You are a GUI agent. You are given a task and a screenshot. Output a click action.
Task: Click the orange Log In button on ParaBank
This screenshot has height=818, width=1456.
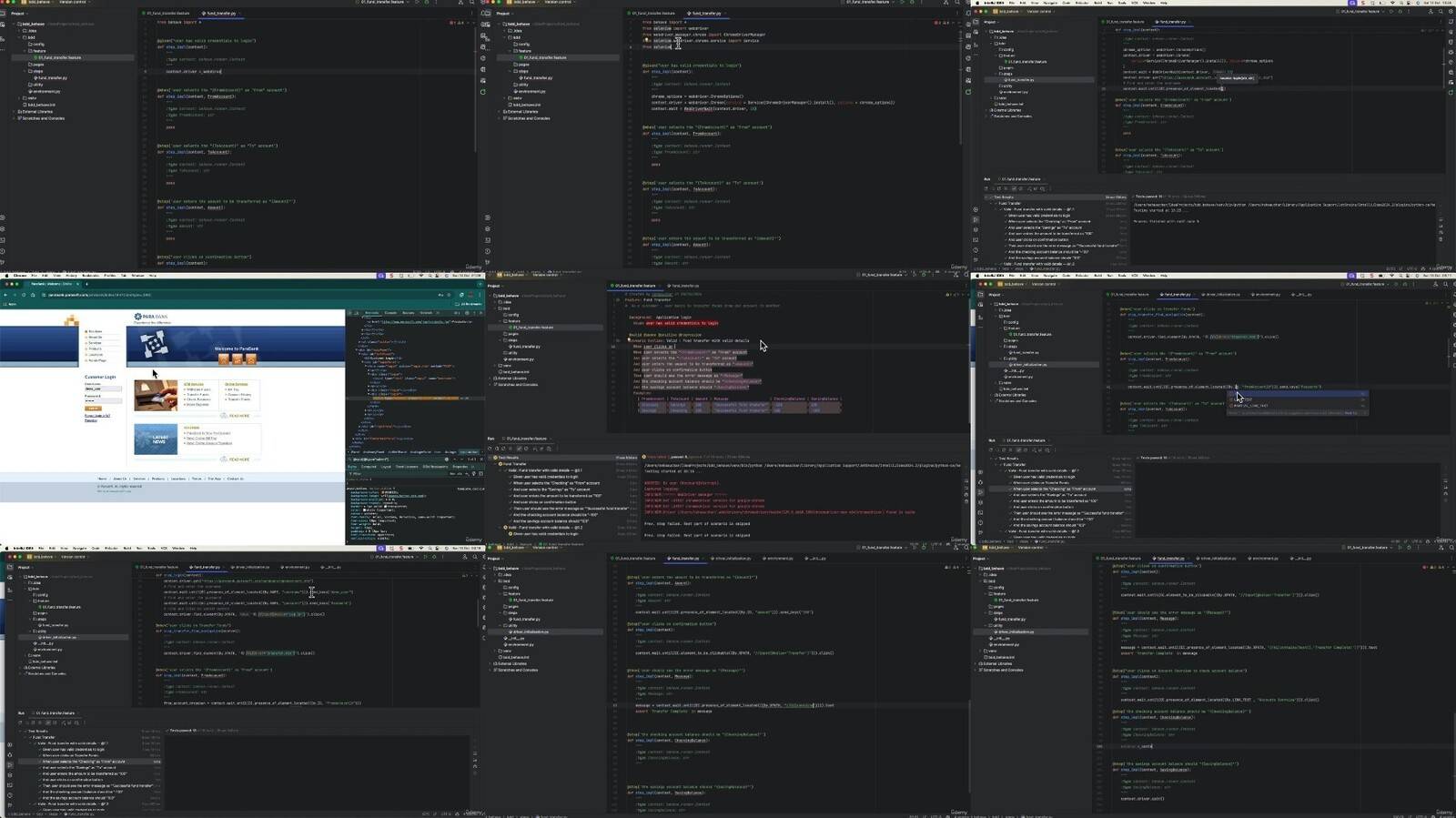[93, 409]
